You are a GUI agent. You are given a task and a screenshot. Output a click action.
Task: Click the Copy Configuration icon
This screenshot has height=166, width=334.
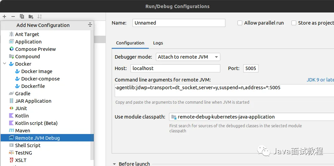click(x=22, y=16)
